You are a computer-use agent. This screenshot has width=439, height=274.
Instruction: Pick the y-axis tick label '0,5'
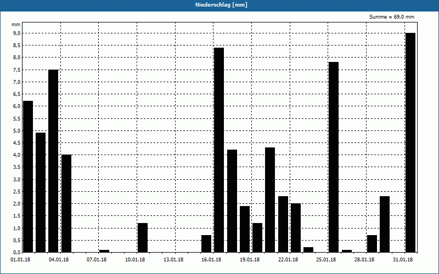coord(17,240)
